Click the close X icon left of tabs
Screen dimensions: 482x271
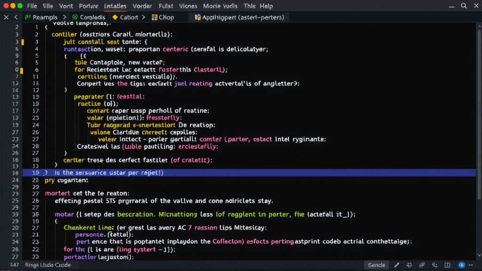[x=6, y=17]
